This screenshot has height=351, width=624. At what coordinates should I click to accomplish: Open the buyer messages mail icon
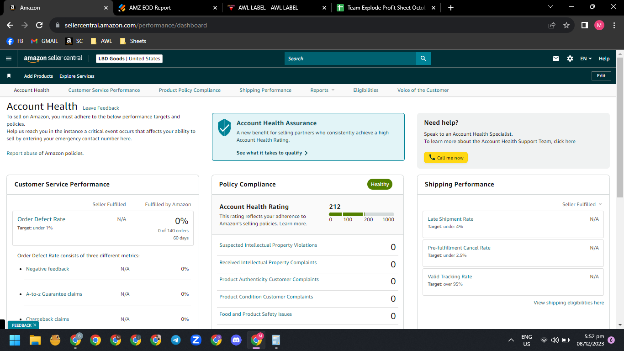coord(556,58)
